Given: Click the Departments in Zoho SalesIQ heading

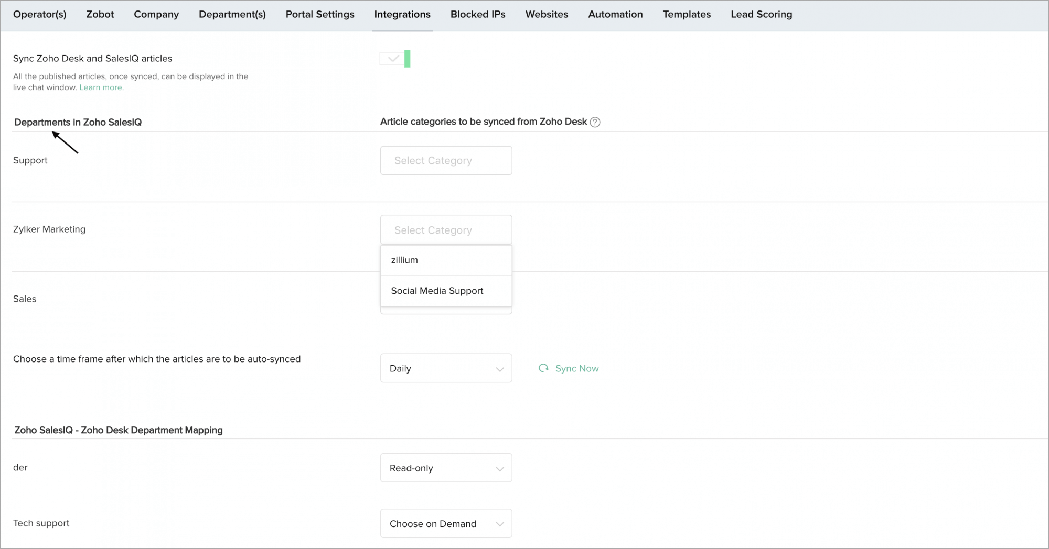Looking at the screenshot, I should coord(78,122).
